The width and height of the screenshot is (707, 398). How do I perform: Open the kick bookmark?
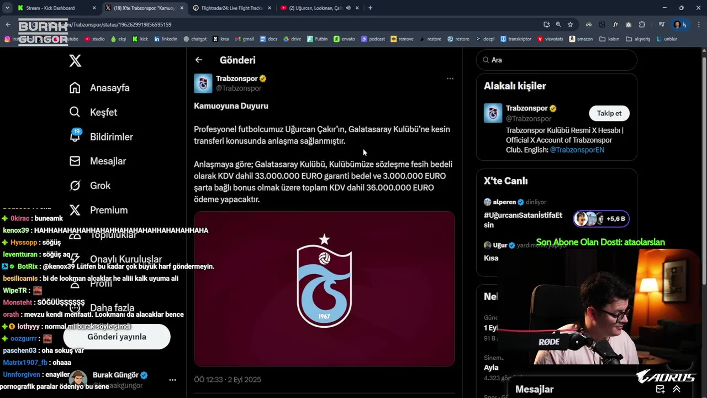(x=140, y=39)
